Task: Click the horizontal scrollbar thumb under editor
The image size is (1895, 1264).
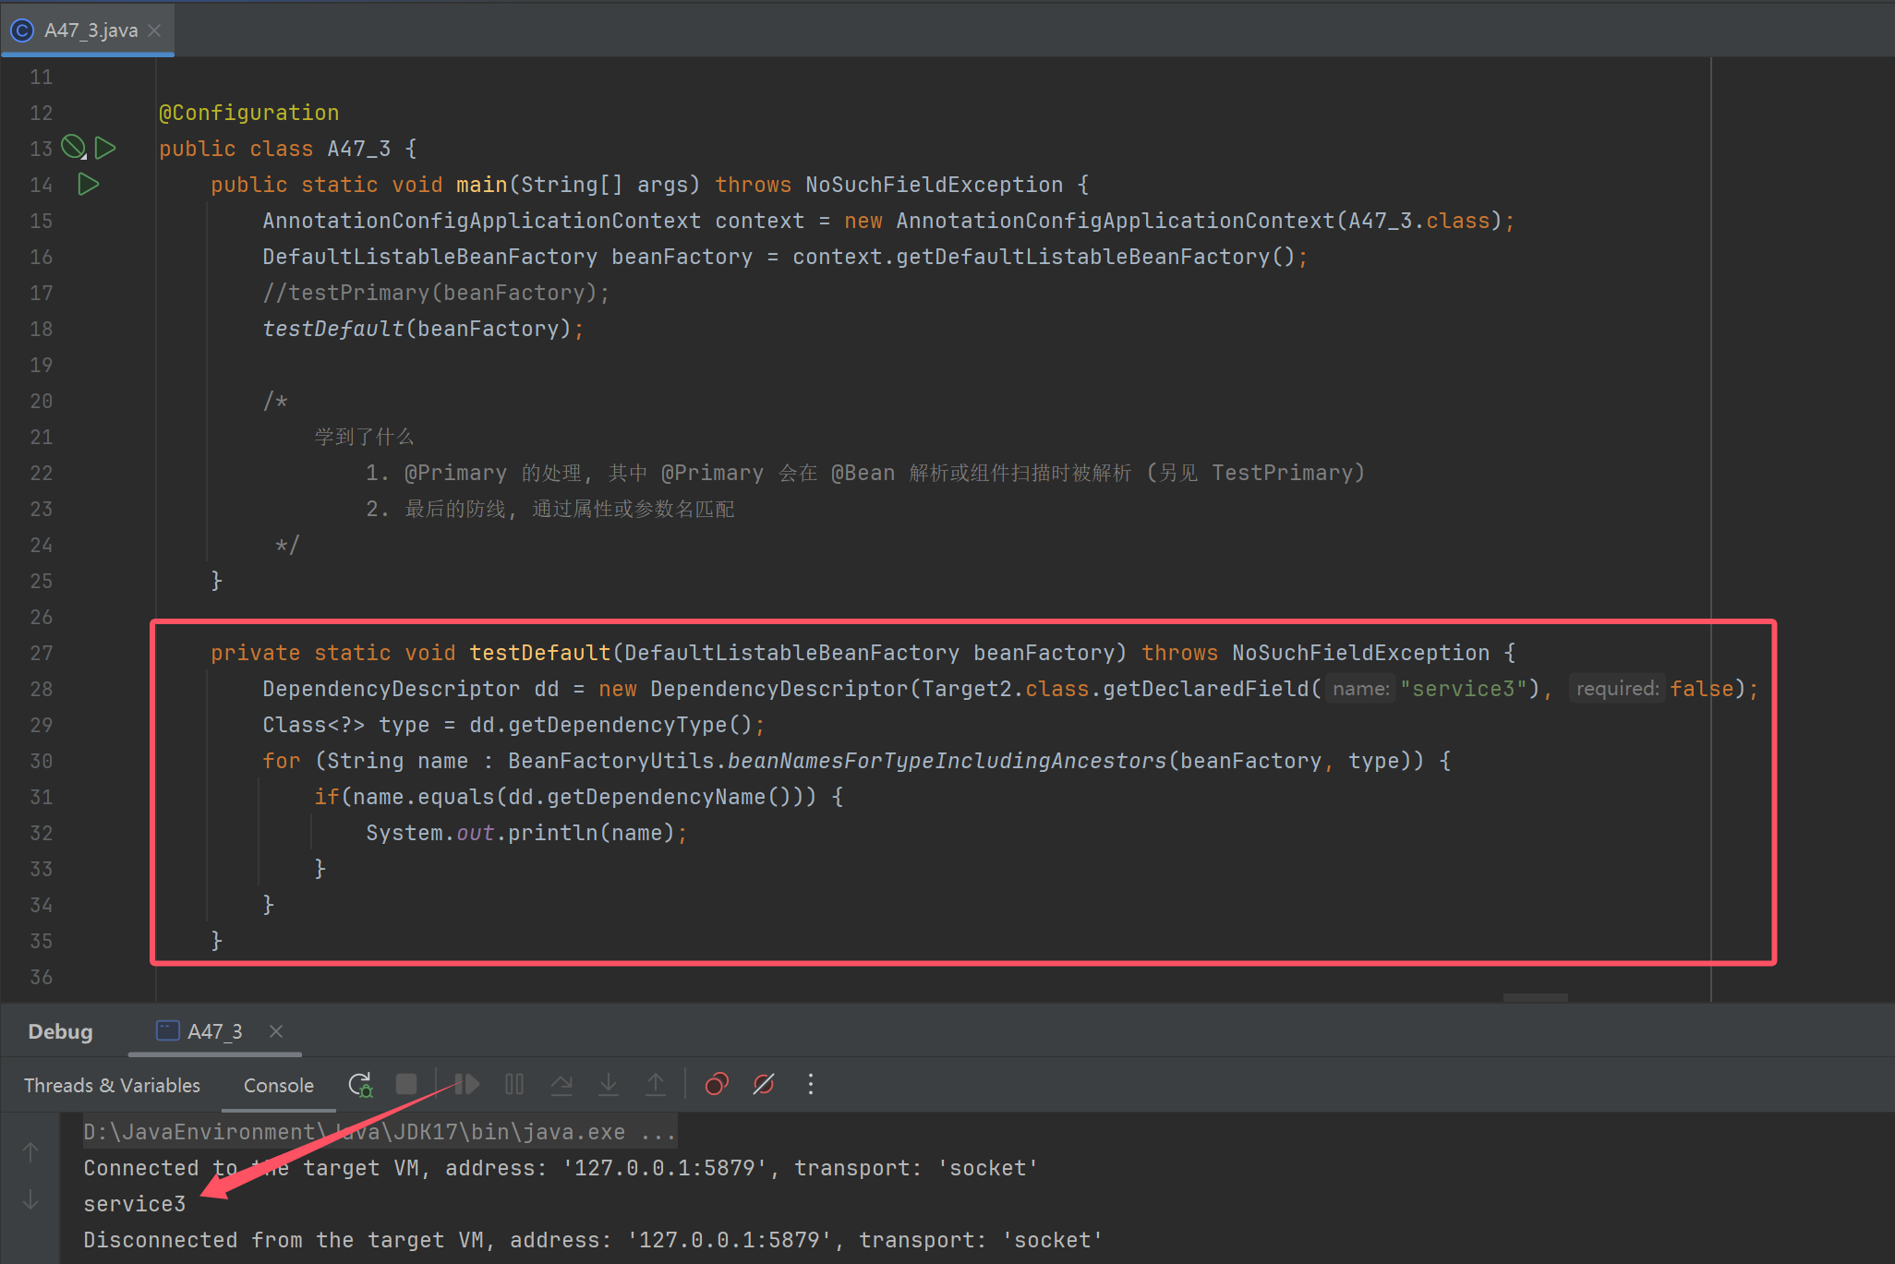Action: [x=1535, y=997]
